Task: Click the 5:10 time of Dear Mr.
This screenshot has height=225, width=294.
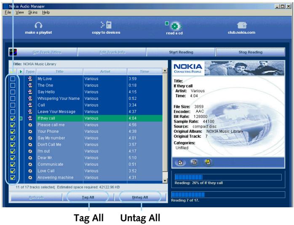Action: click(133, 158)
